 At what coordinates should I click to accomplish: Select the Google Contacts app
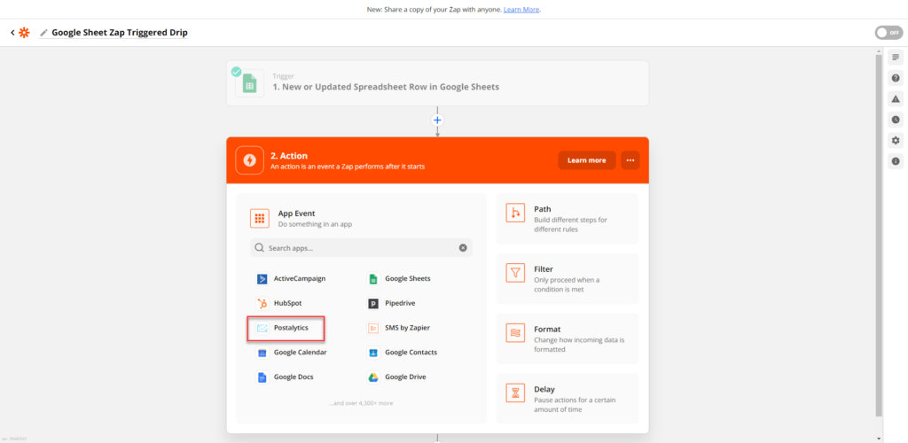tap(403, 353)
